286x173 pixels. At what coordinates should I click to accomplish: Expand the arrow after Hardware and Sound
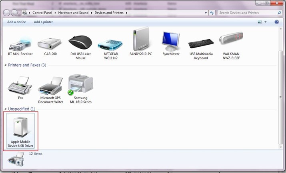[x=92, y=13]
